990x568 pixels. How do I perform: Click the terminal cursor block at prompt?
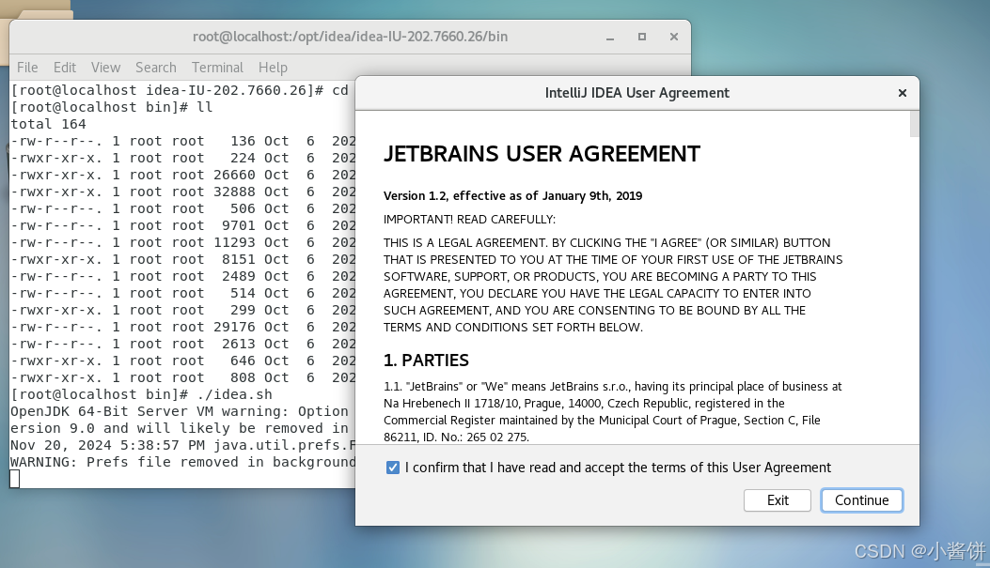point(14,479)
